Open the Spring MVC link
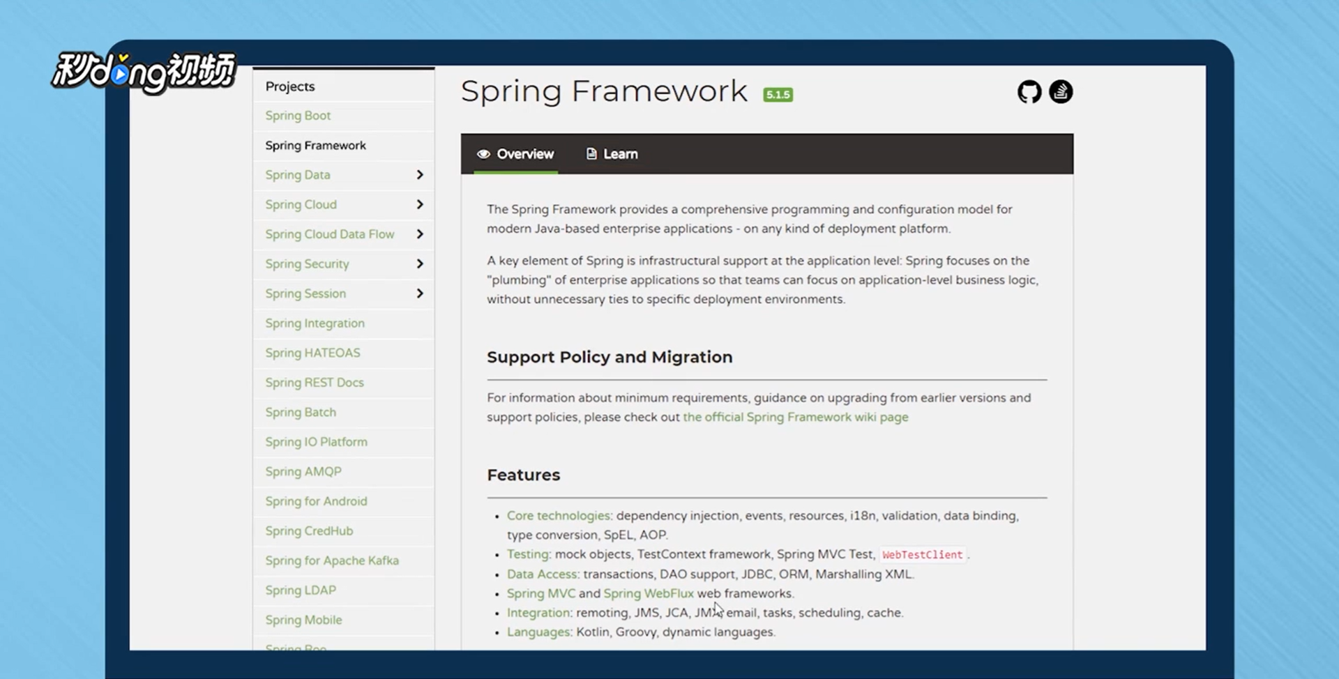 point(541,593)
